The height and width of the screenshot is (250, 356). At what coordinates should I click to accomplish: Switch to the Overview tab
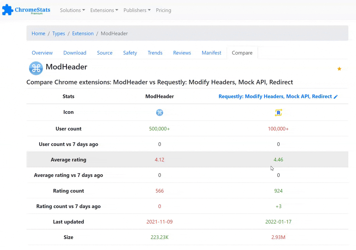[42, 53]
